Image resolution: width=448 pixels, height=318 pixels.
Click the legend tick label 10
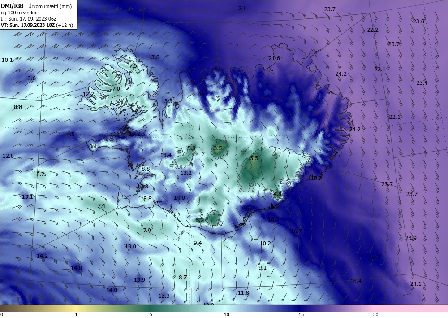point(226,314)
